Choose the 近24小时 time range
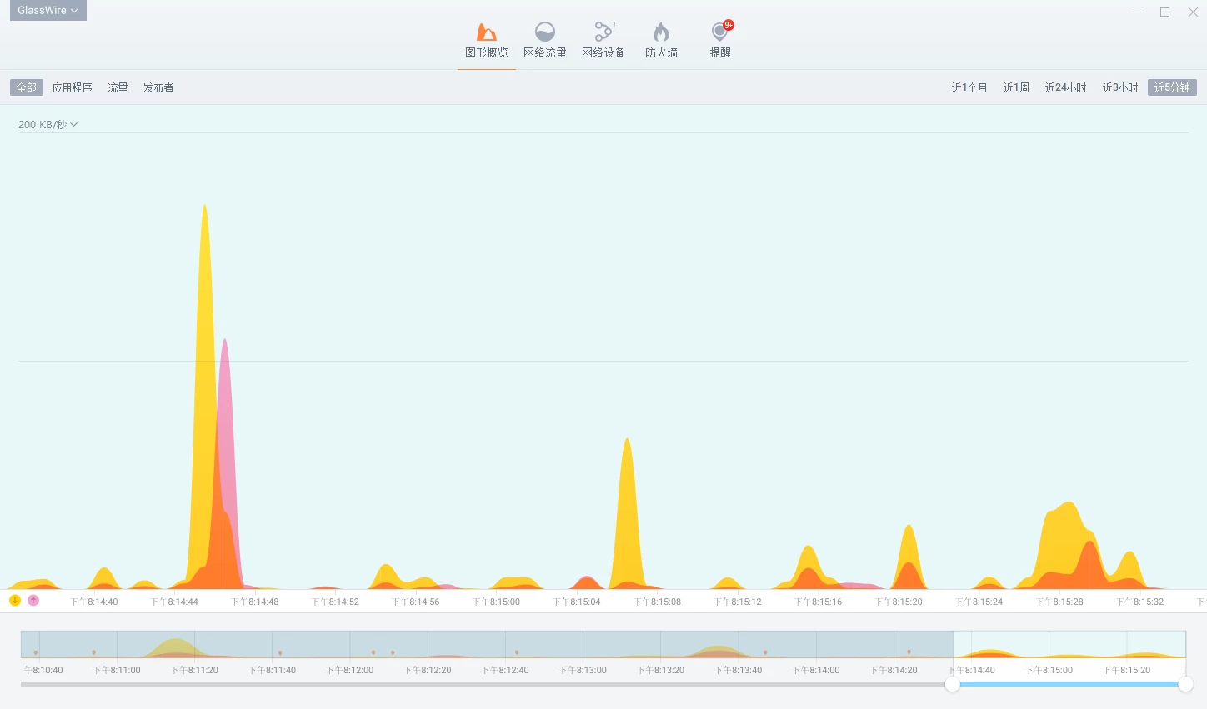 (1065, 87)
